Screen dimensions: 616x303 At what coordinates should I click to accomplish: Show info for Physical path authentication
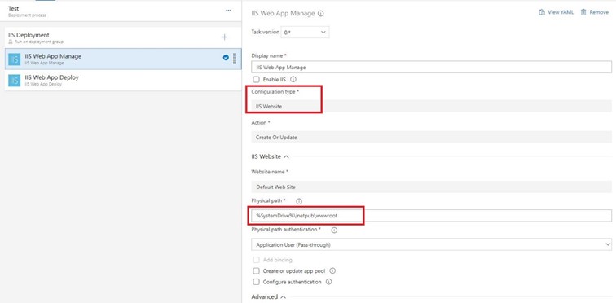[x=334, y=230]
